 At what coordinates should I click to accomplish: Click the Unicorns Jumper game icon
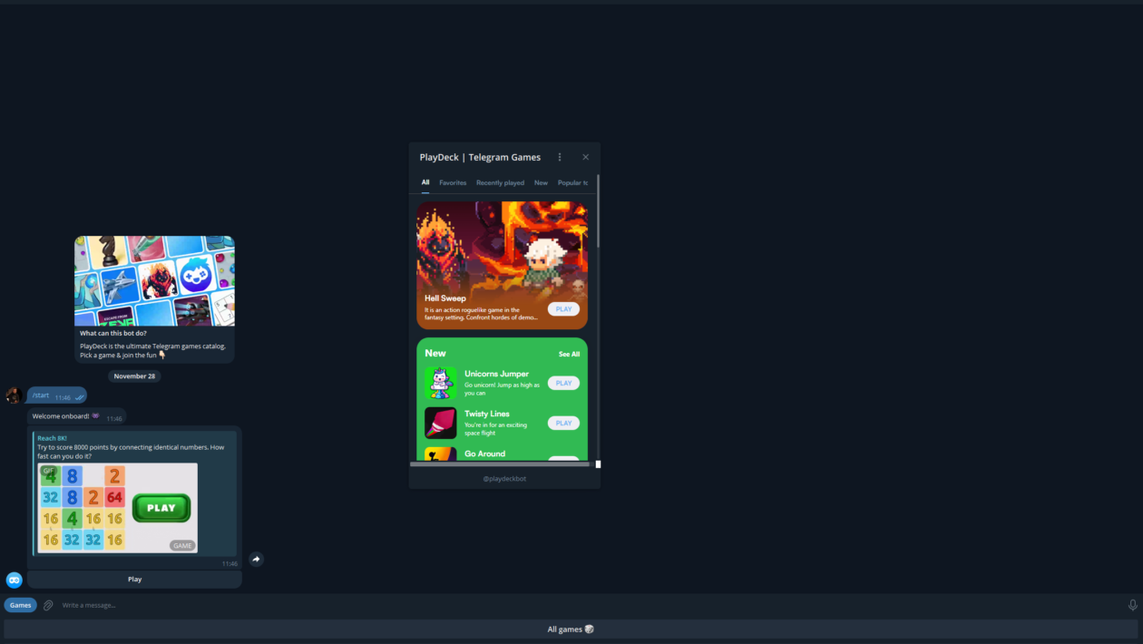[x=440, y=383]
